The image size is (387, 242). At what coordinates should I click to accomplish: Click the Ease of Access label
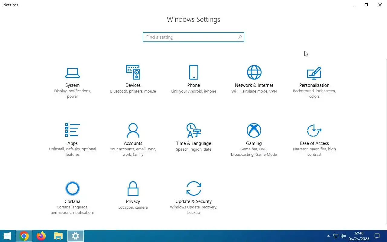tap(314, 143)
